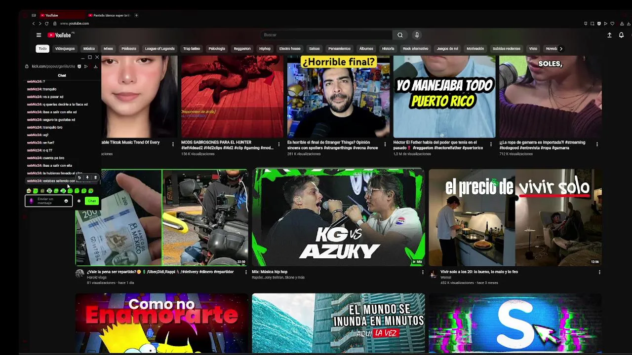Click the purple mic icon in message box
The width and height of the screenshot is (632, 355).
(x=31, y=201)
